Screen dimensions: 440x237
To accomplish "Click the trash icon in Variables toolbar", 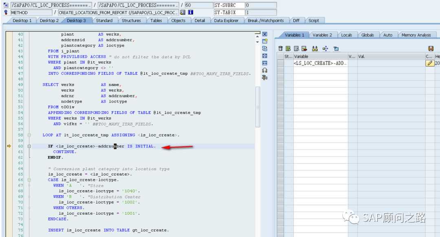I will coord(280,48).
